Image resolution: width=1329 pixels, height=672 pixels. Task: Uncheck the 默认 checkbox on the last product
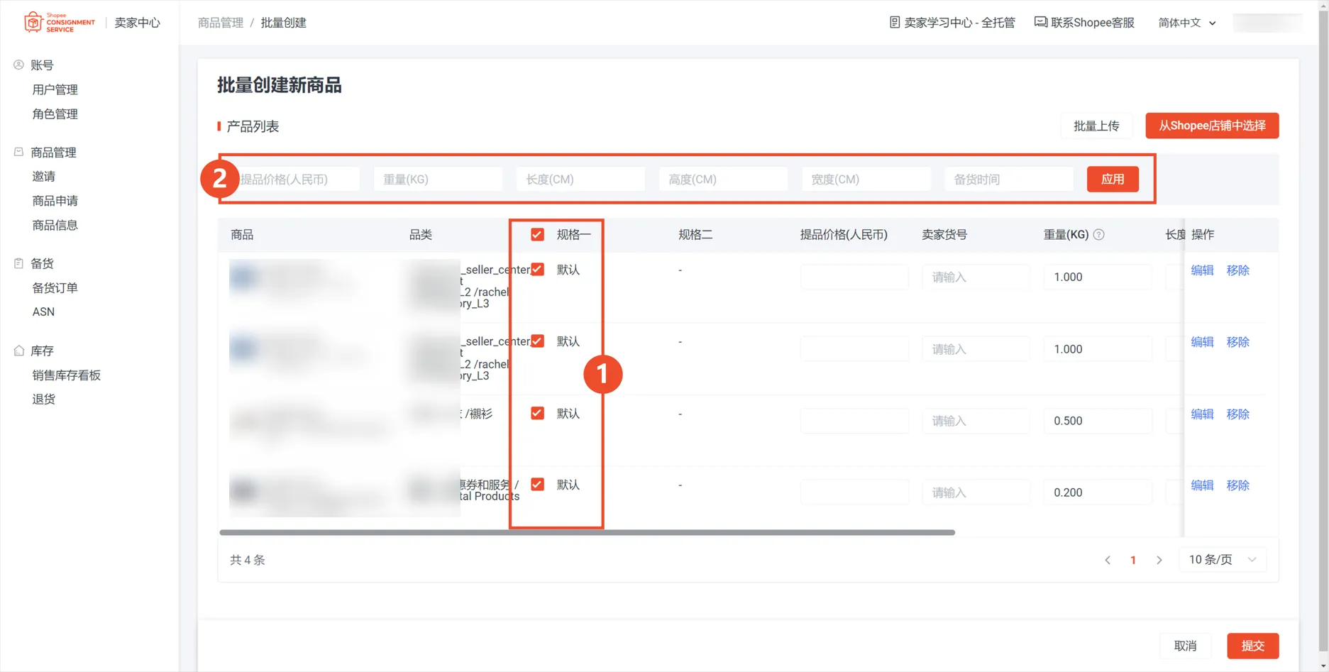coord(537,484)
